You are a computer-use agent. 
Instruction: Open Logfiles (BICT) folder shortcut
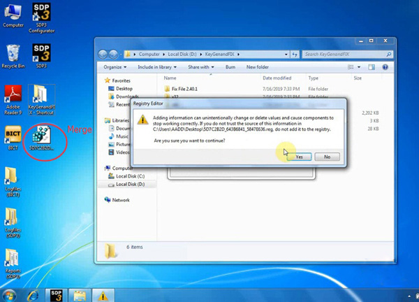tap(13, 182)
